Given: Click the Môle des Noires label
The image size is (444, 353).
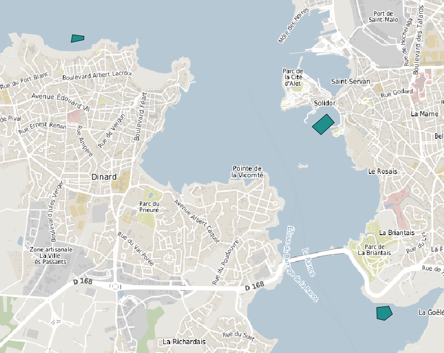Looking at the screenshot, I should 293,26.
